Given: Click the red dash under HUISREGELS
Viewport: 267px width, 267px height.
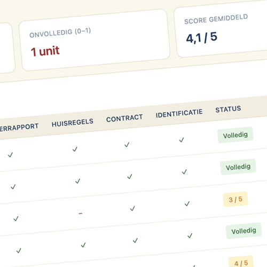Looking at the screenshot, I should tap(81, 213).
